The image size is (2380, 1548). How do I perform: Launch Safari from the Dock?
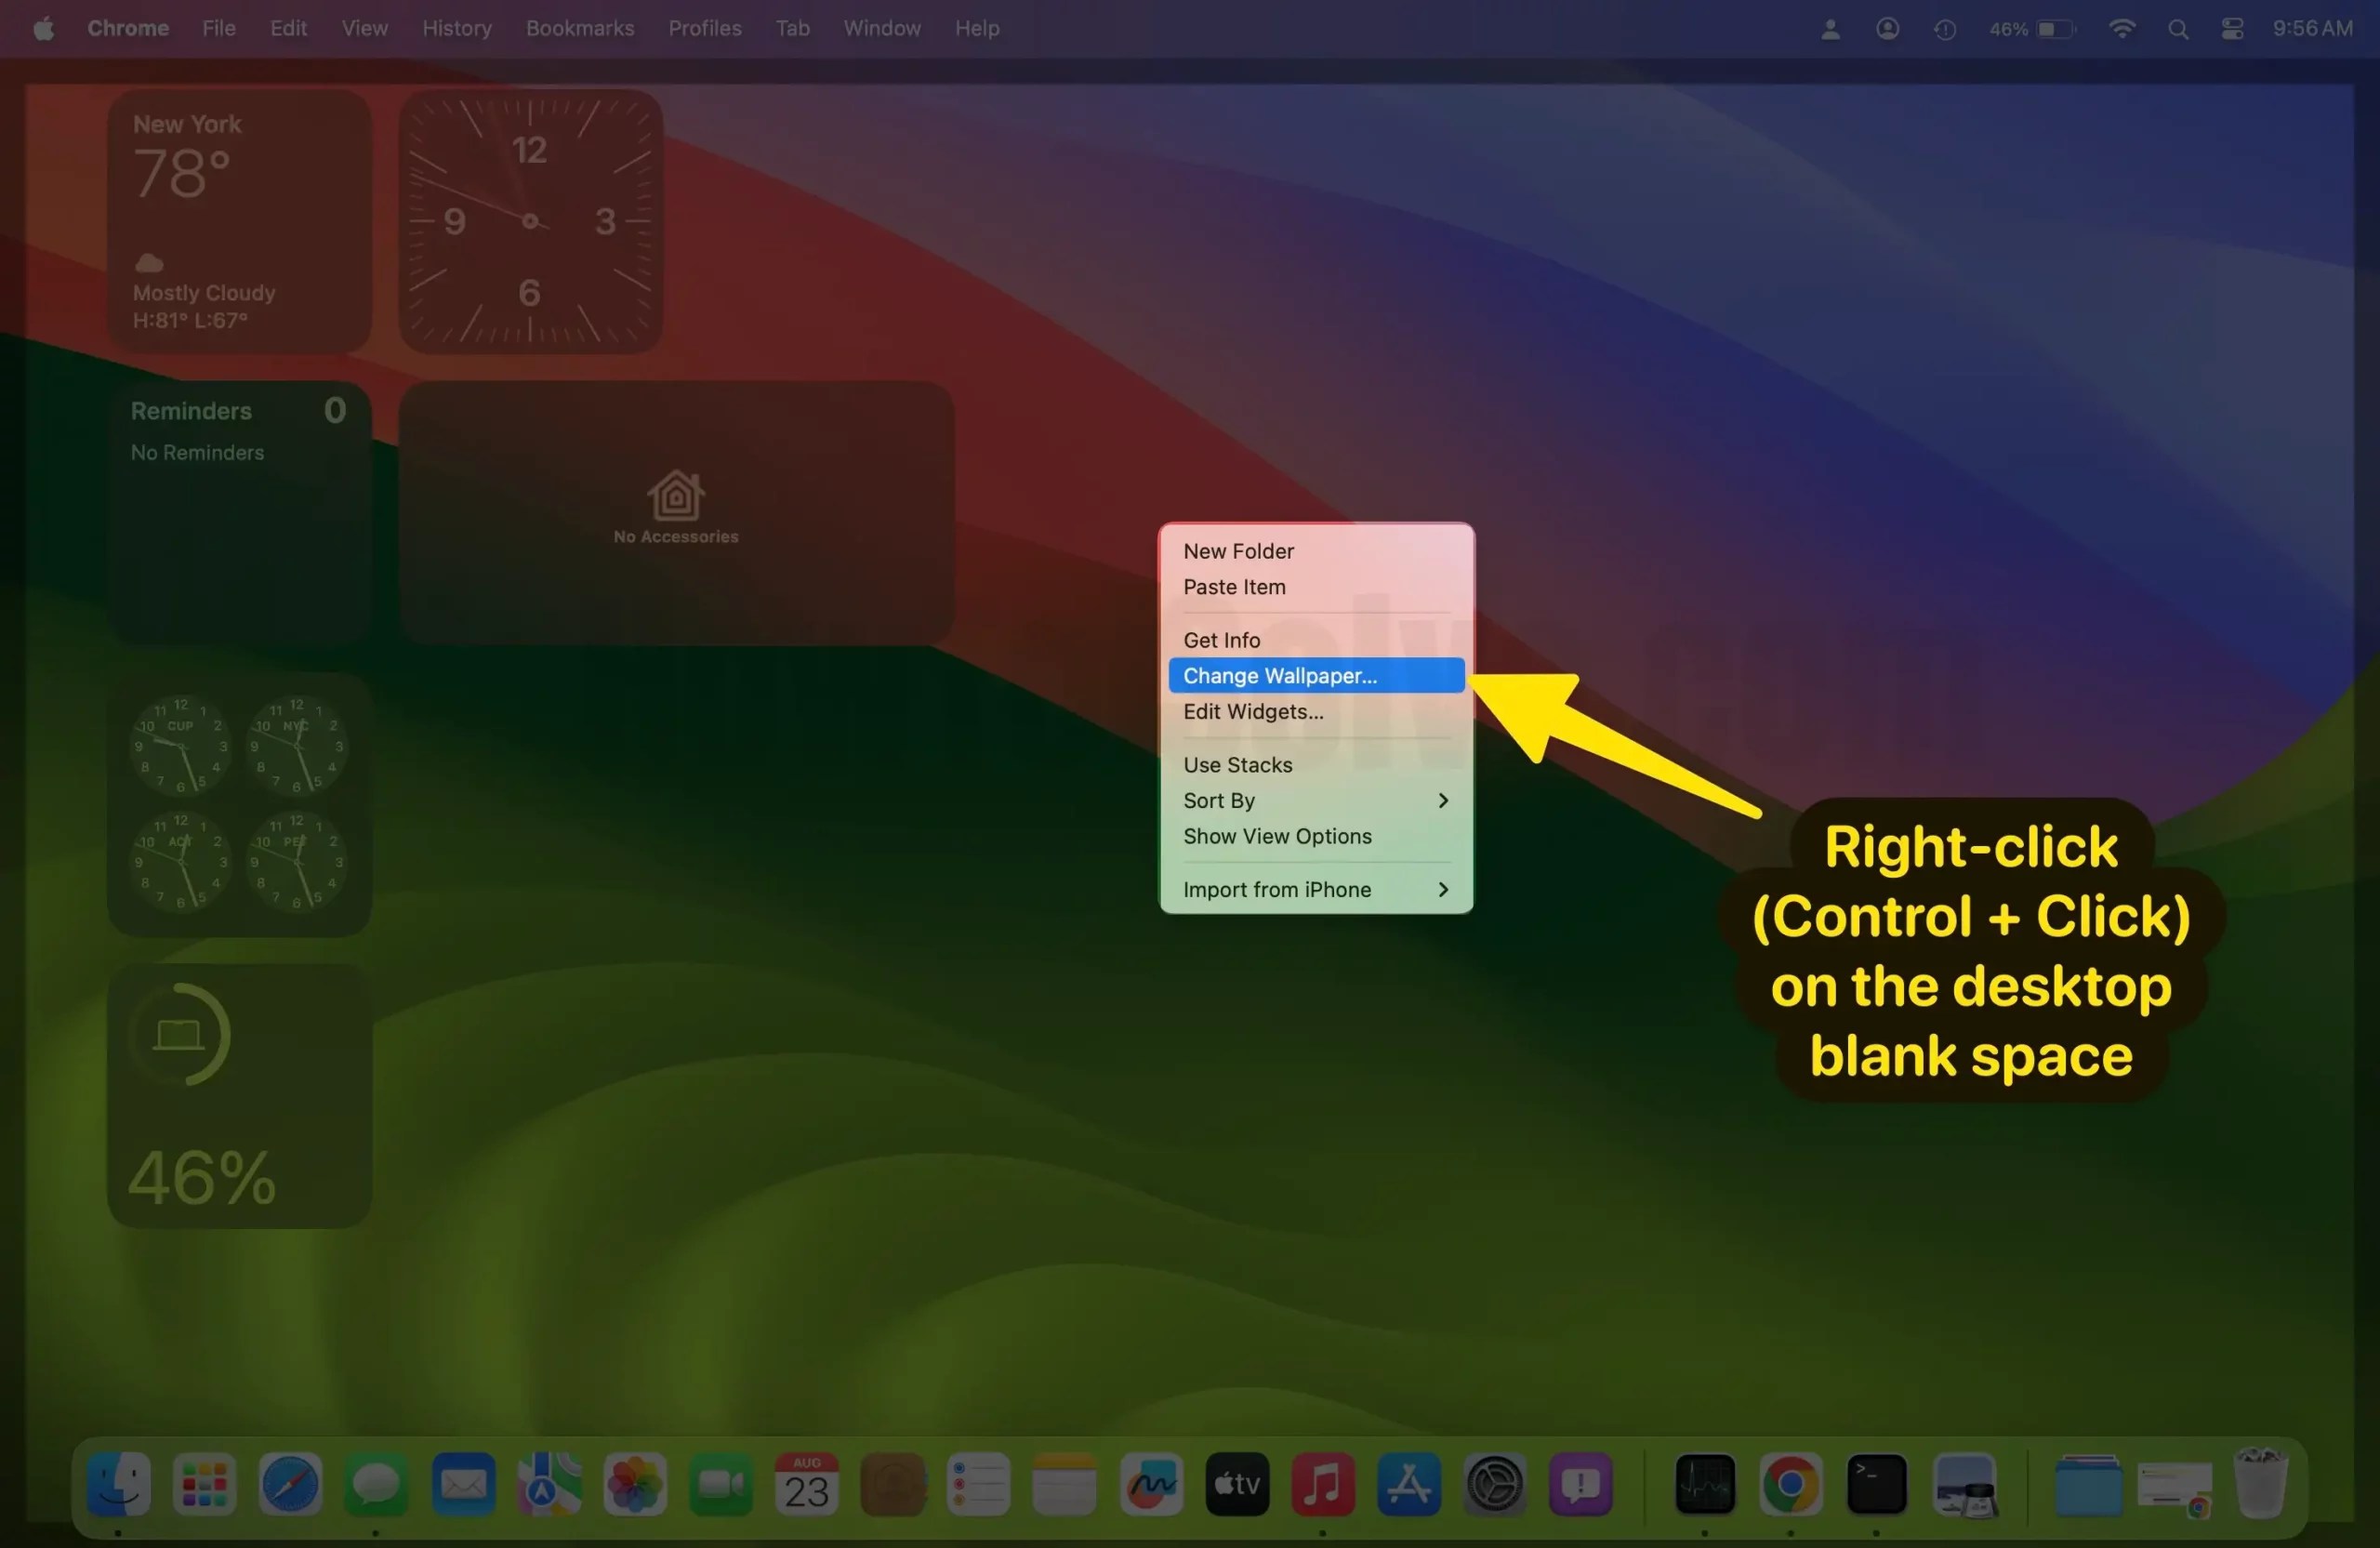click(x=289, y=1484)
